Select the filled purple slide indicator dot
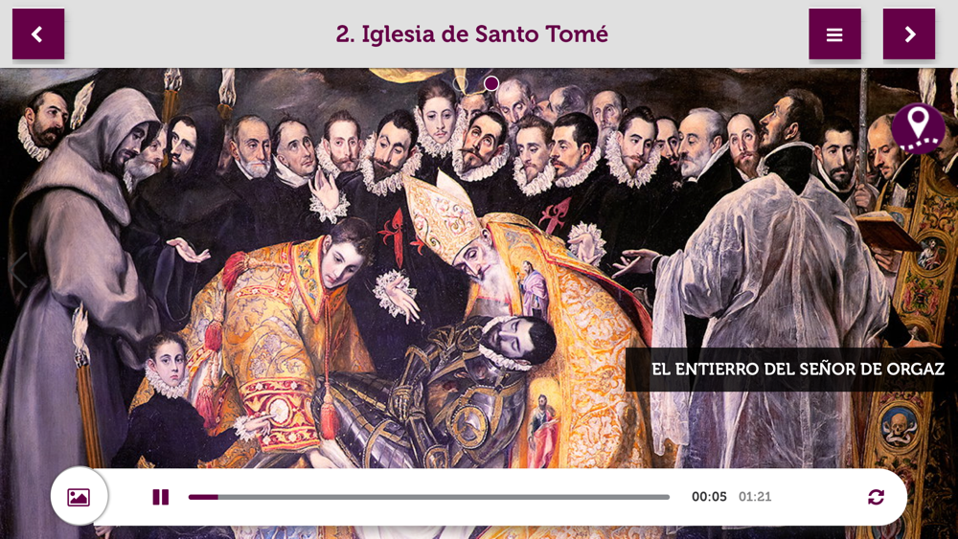Screen dimensions: 958x539 491,83
